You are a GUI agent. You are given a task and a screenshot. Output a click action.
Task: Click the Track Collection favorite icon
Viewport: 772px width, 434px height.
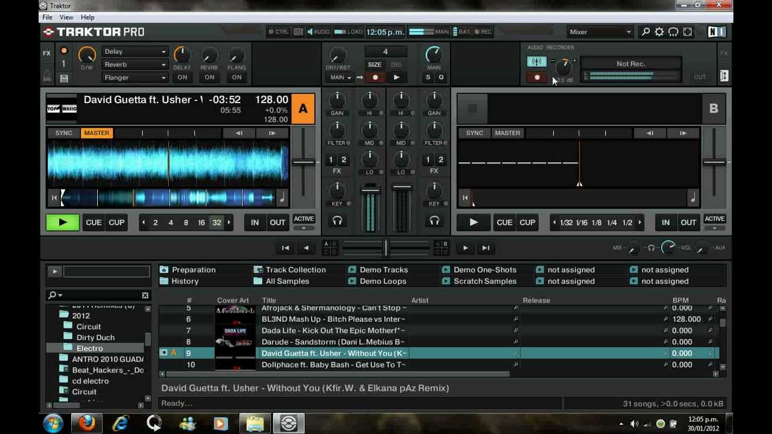pos(258,270)
